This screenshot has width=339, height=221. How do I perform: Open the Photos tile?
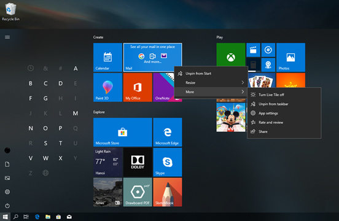[x=290, y=57]
